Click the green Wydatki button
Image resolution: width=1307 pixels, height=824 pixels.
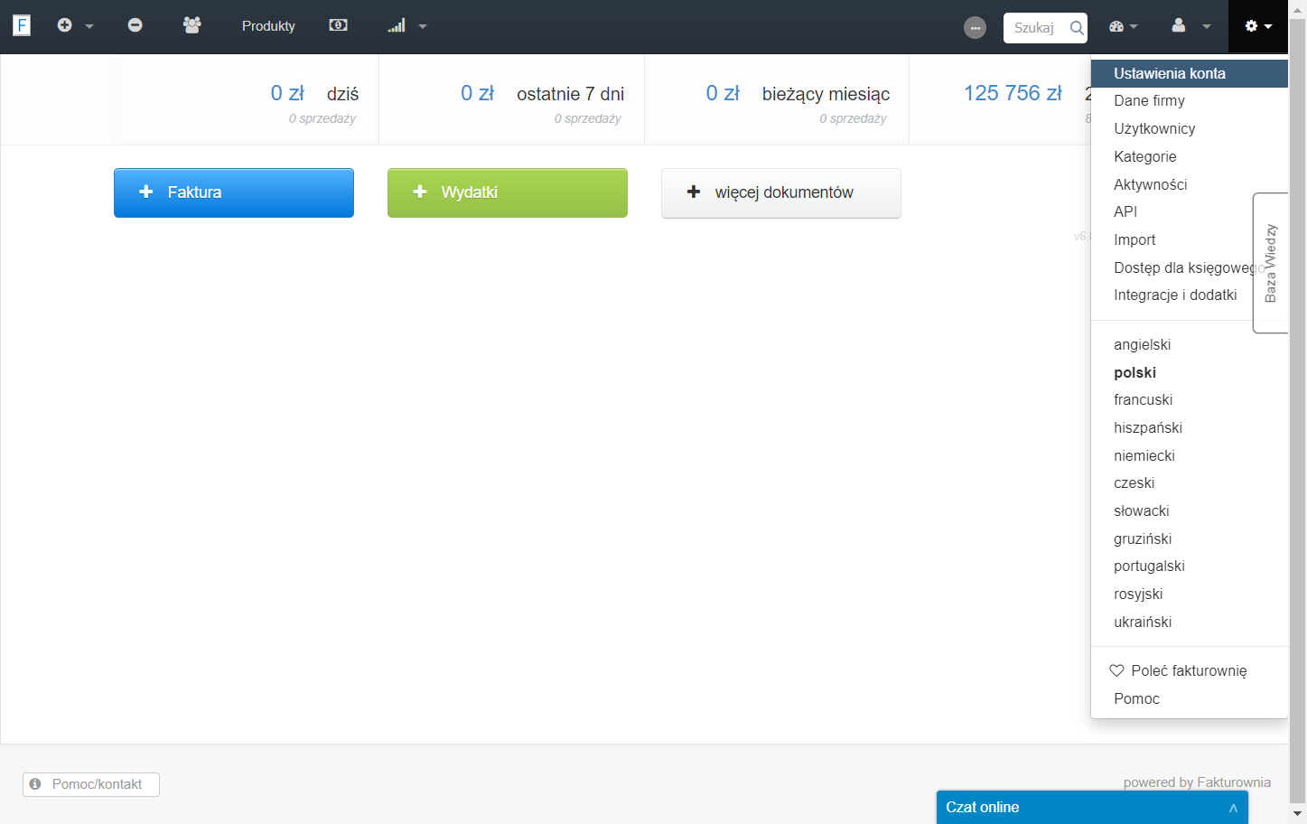tap(508, 192)
